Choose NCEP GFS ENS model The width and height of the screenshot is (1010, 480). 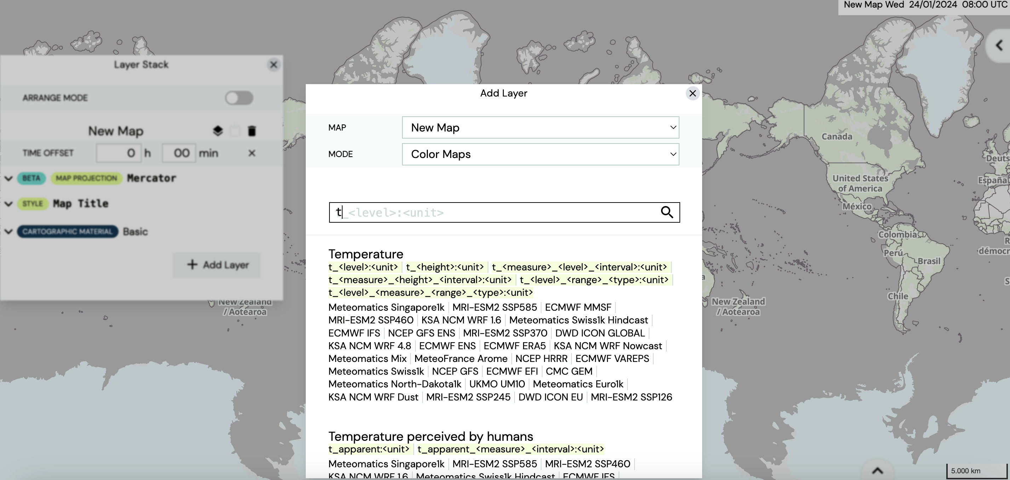(x=421, y=334)
